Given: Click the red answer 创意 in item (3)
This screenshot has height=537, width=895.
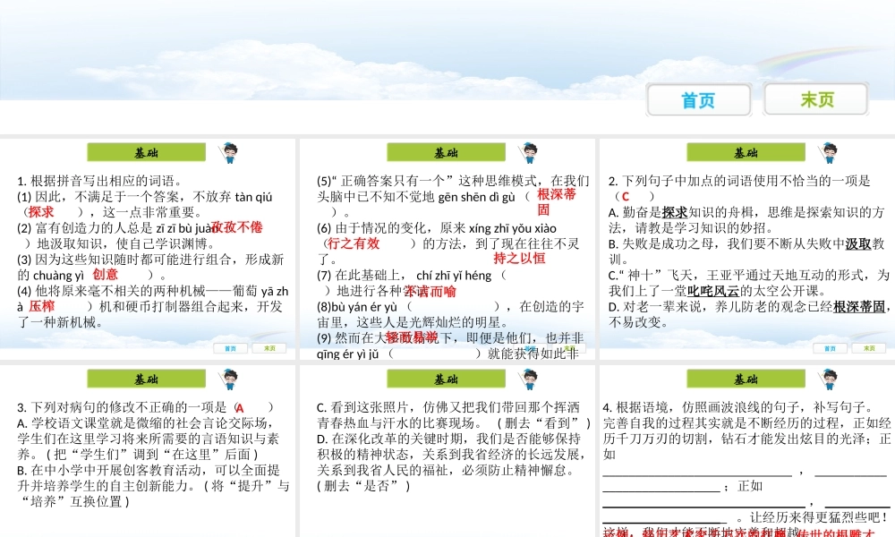Looking at the screenshot, I should click(105, 275).
